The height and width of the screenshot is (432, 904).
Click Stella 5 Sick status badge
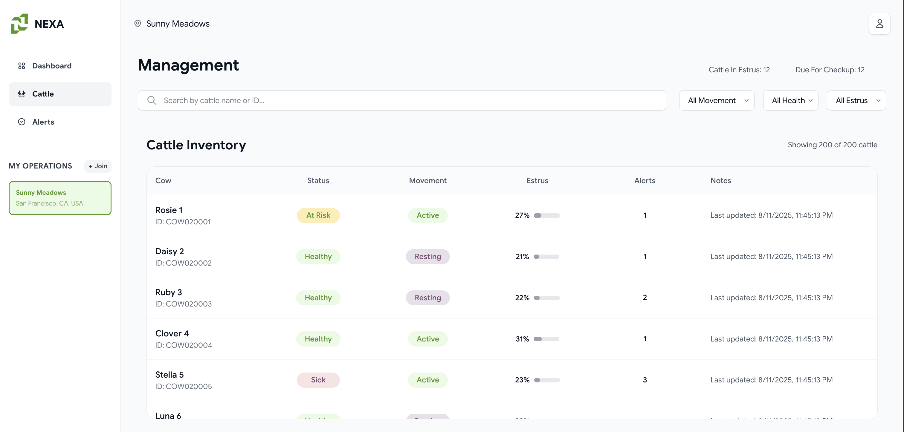point(318,380)
